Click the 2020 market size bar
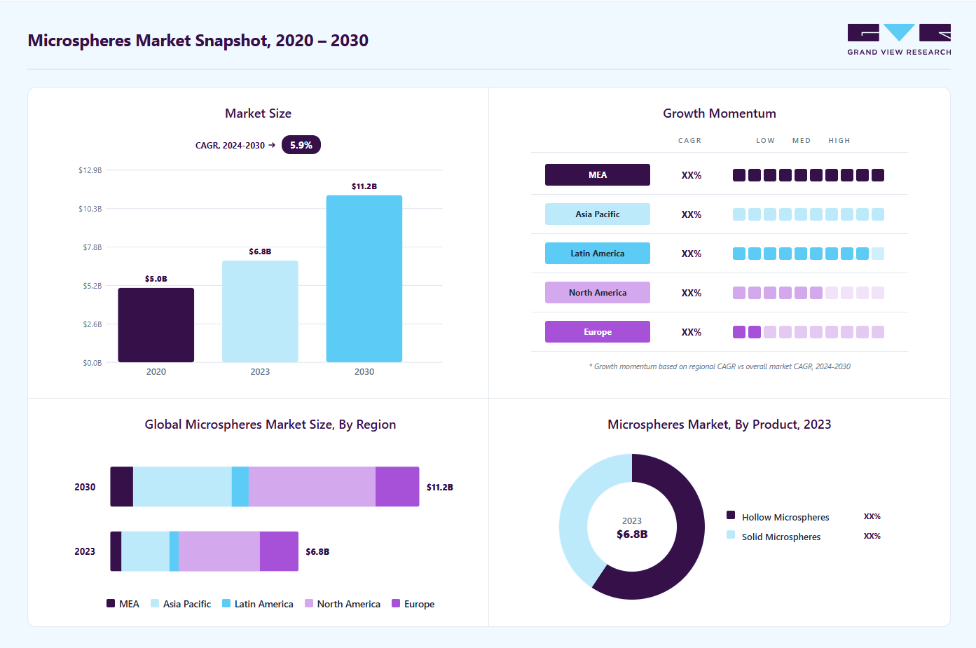 [x=156, y=325]
